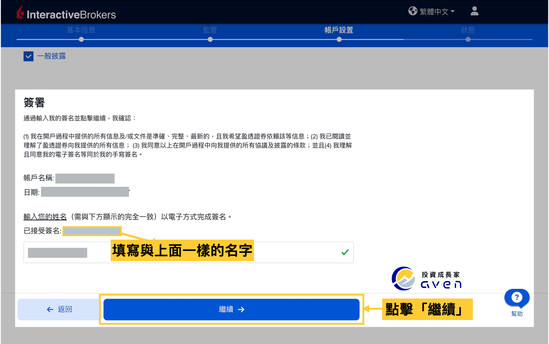
Task: Select the 帳戶設置 progress step
Action: [x=339, y=30]
